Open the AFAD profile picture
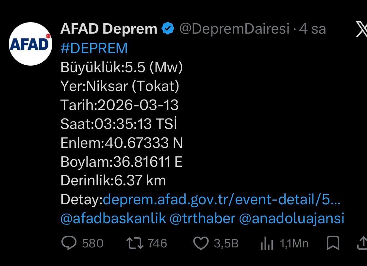367x266 pixels. coord(30,44)
